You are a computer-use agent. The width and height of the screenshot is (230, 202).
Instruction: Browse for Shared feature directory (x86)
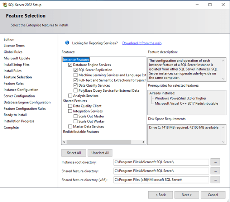pos(215,180)
